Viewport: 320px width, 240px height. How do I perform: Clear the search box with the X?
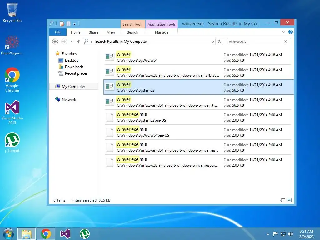pos(286,42)
